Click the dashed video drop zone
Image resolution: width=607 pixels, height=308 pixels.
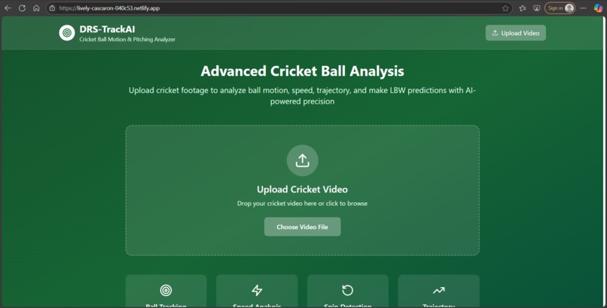coord(302,190)
